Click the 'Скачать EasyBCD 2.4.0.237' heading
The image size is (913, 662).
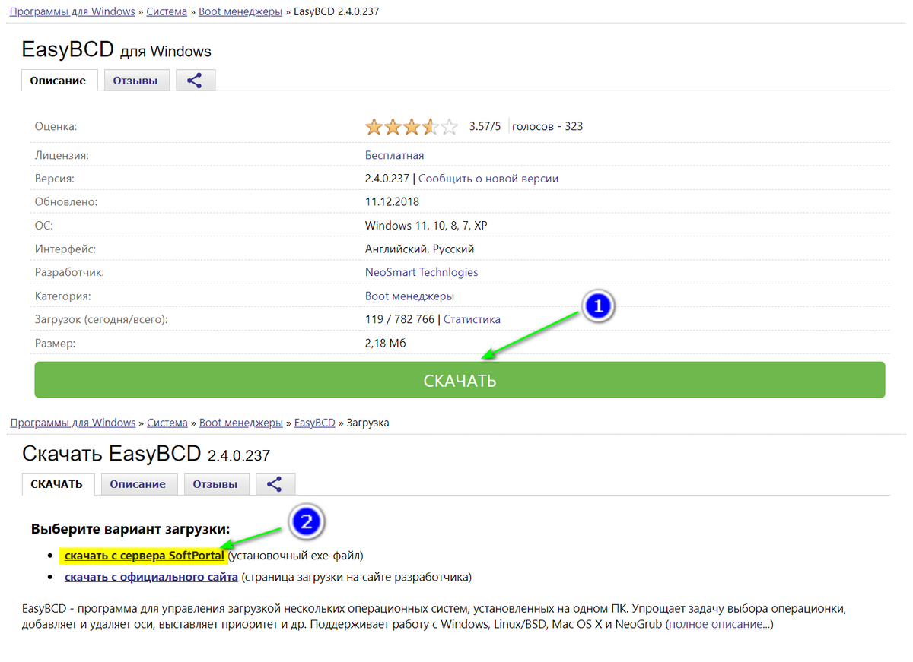pyautogui.click(x=146, y=454)
